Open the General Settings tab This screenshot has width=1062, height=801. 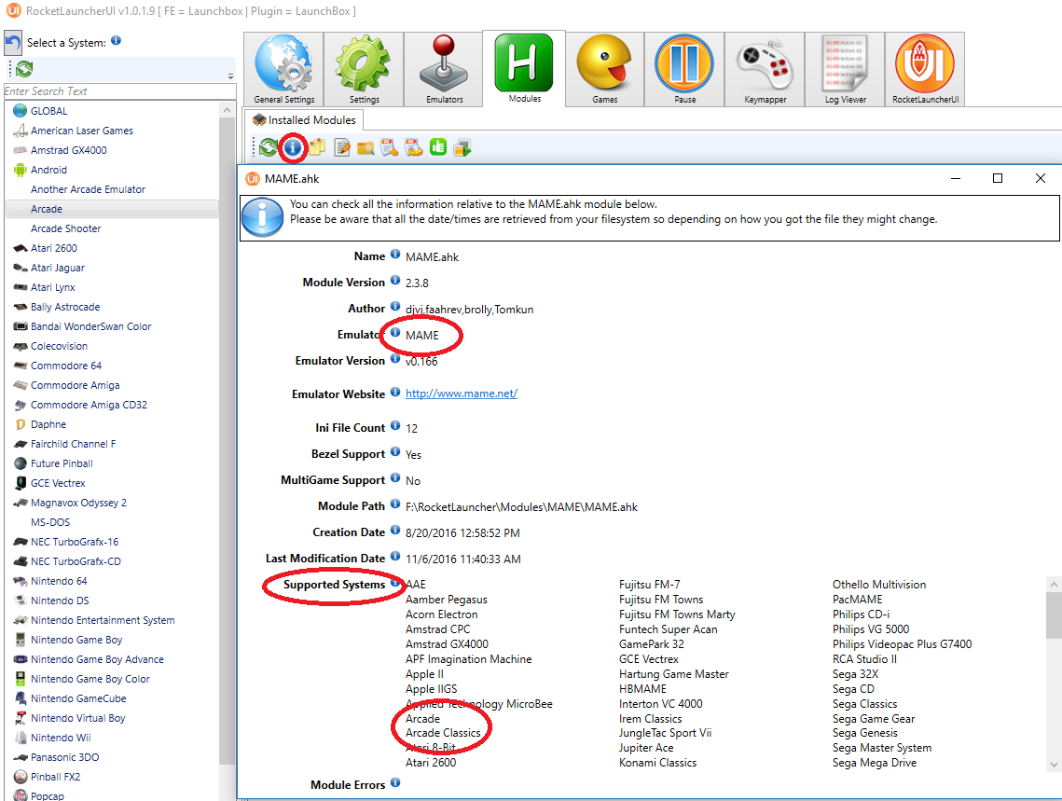pos(283,70)
